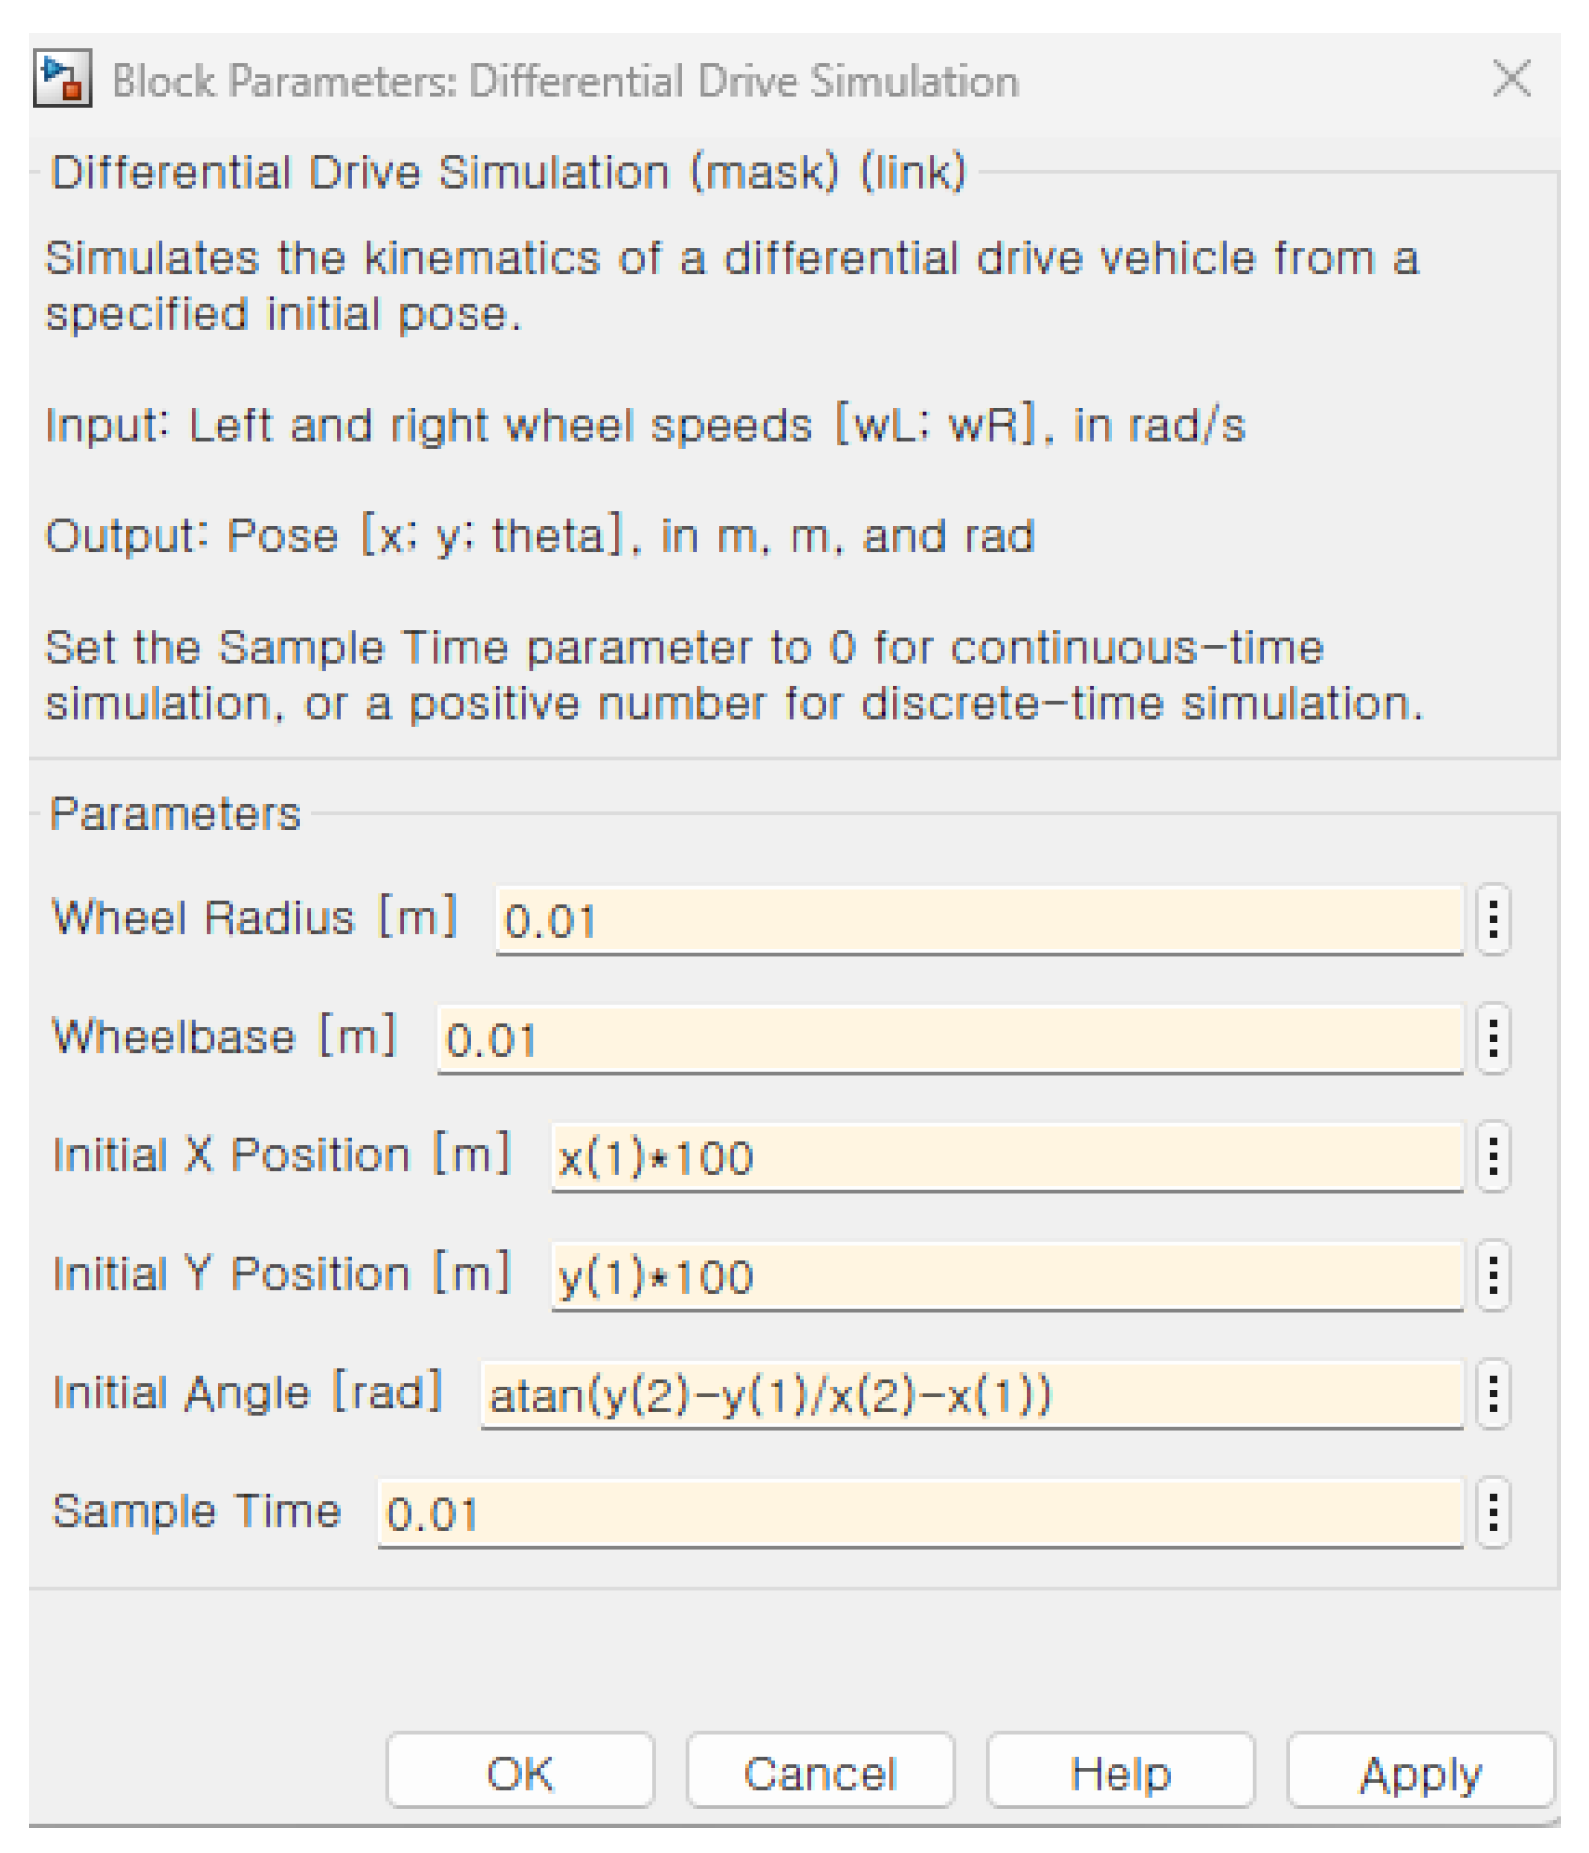
Task: Close the Block Parameters dialog
Action: (x=1511, y=78)
